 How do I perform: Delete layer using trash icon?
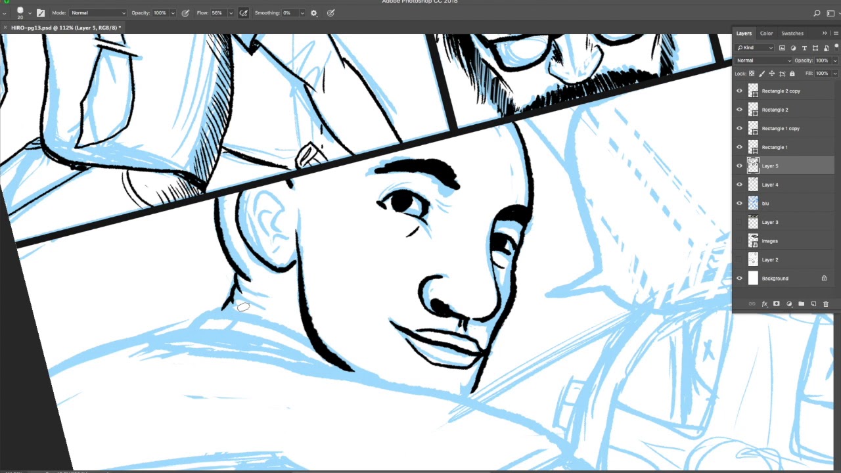pyautogui.click(x=826, y=304)
